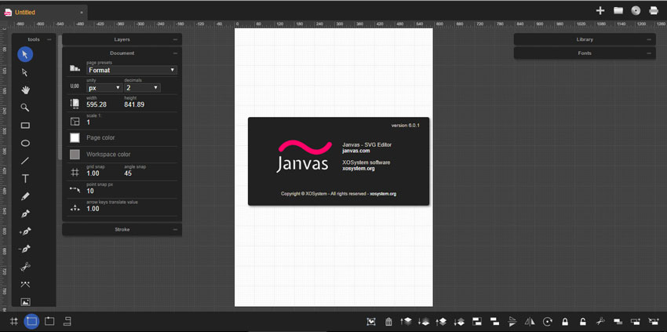Activate the Hand pan tool
This screenshot has width=667, height=332.
(25, 89)
